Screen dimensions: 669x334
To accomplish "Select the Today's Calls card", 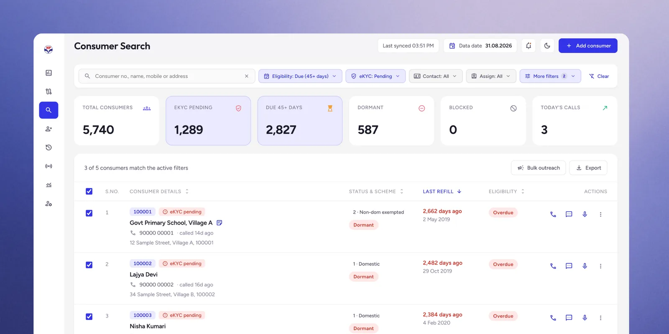I will (575, 121).
